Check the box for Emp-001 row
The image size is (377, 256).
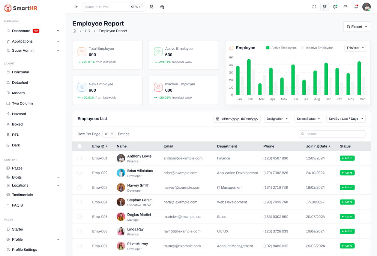[80, 158]
